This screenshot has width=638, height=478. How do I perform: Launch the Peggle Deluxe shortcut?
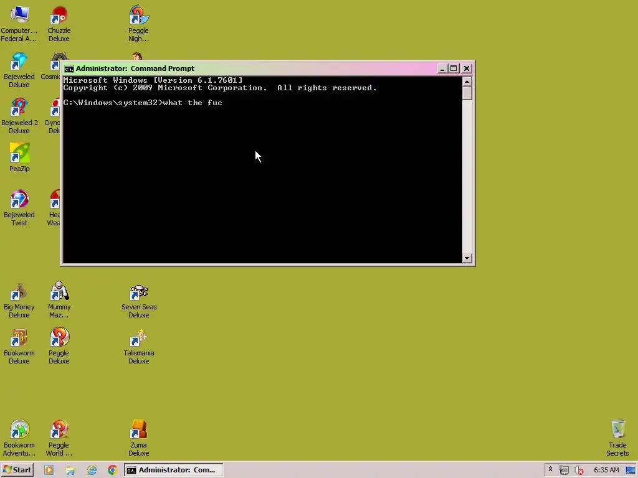(x=59, y=347)
